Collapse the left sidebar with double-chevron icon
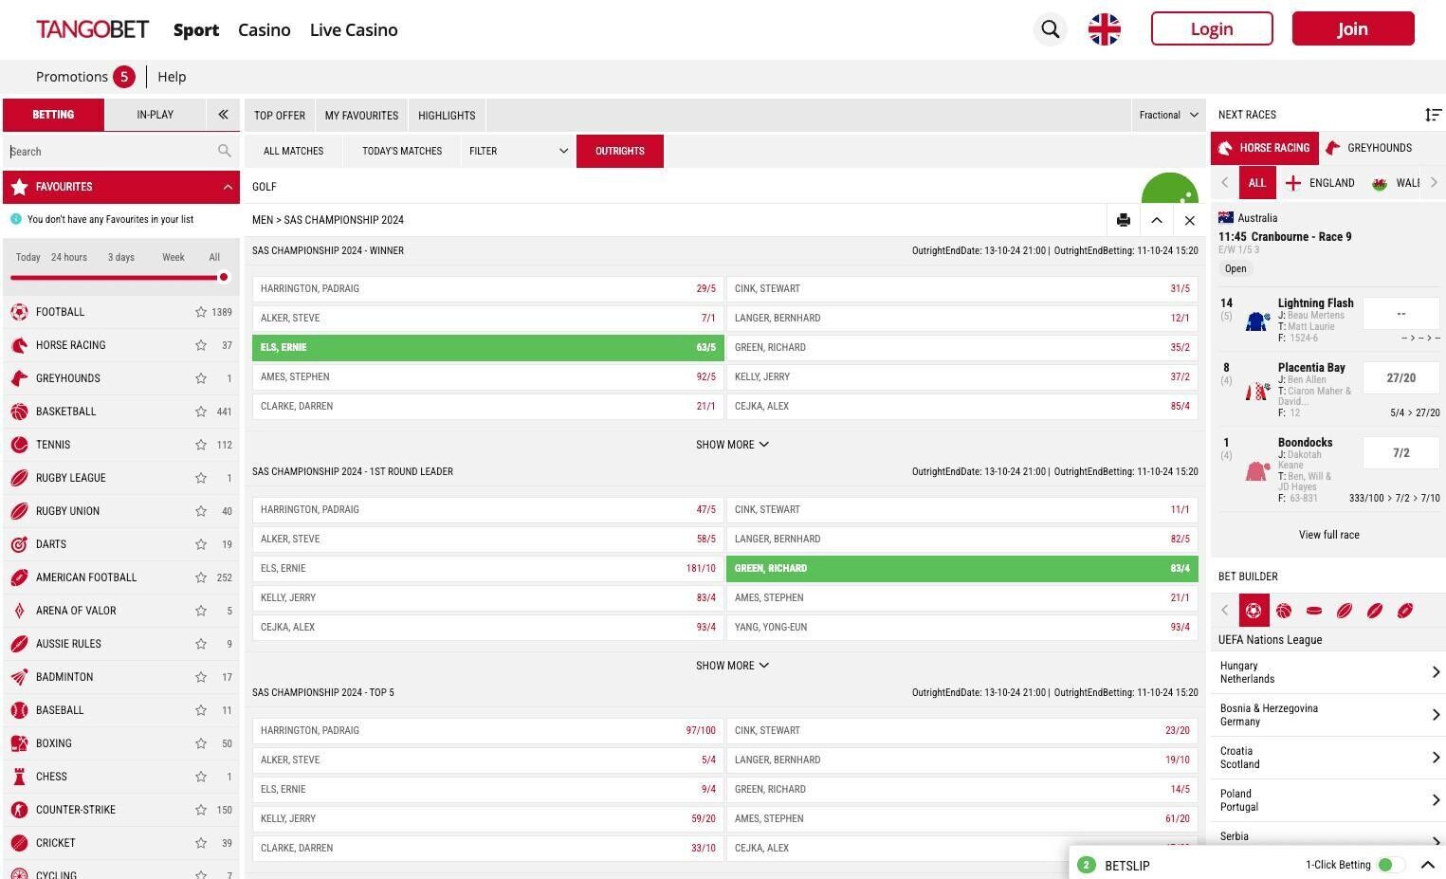The height and width of the screenshot is (879, 1446). tap(223, 115)
